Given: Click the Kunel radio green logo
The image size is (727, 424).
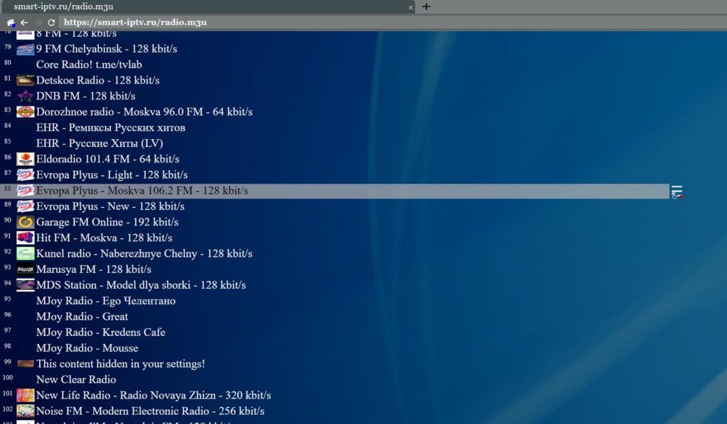Looking at the screenshot, I should (x=26, y=253).
